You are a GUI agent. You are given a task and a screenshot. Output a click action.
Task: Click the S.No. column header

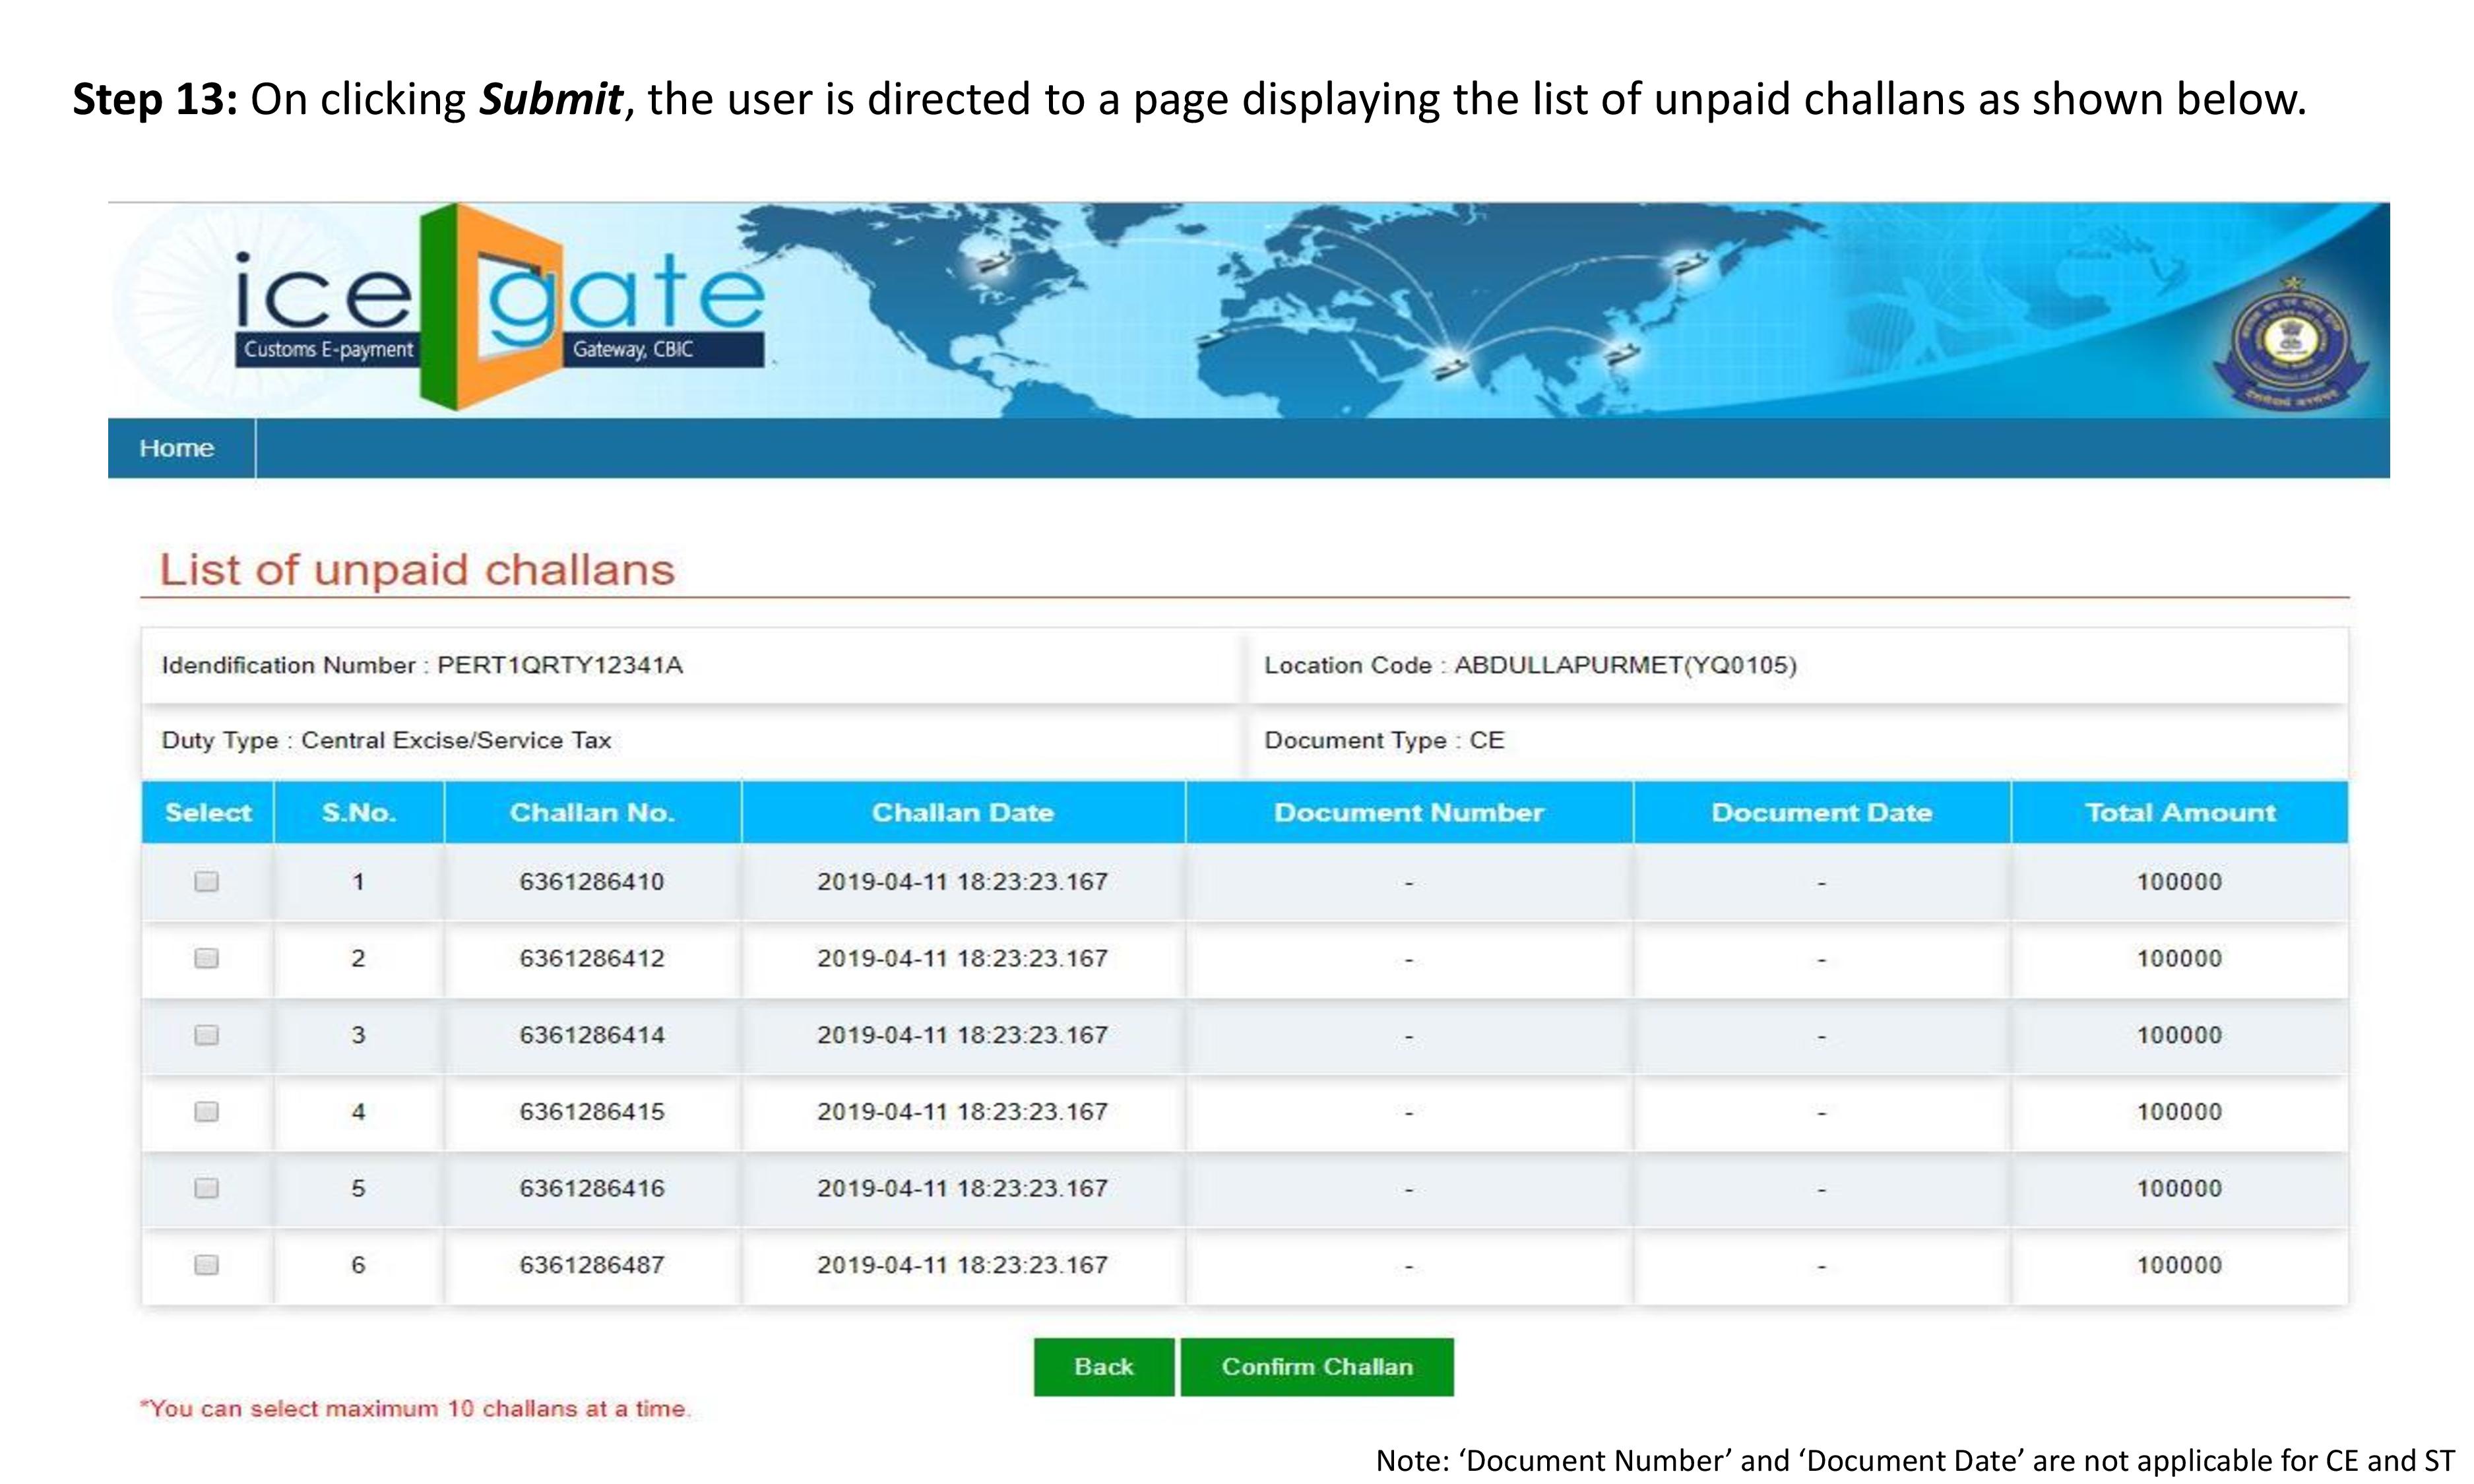[359, 812]
